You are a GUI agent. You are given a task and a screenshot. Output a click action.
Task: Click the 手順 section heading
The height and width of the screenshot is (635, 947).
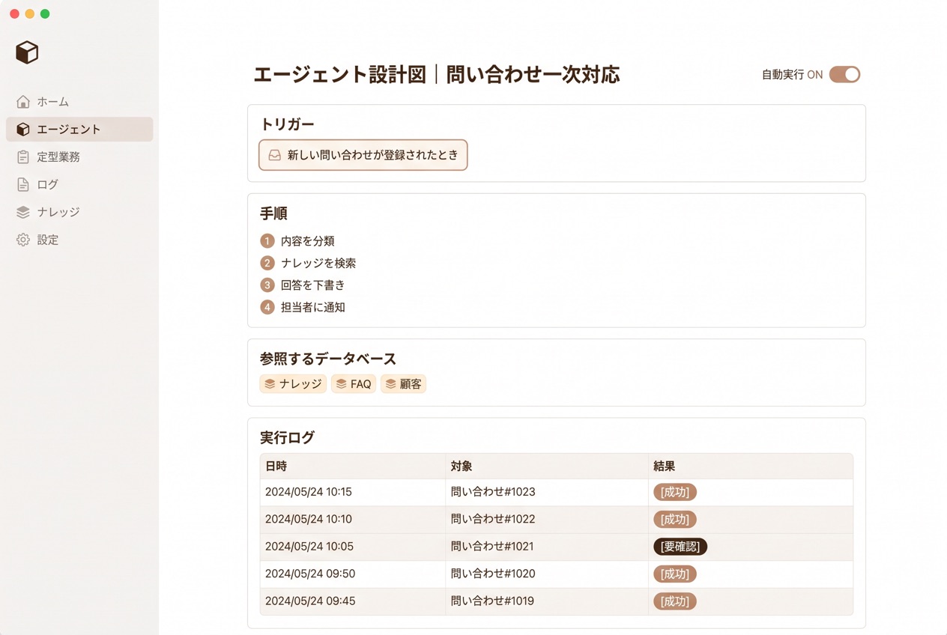[x=273, y=214]
